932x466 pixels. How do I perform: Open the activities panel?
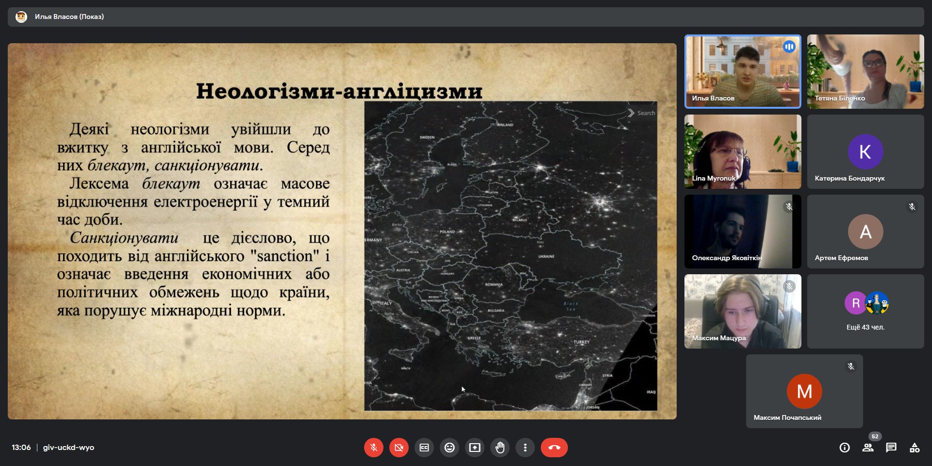point(915,448)
